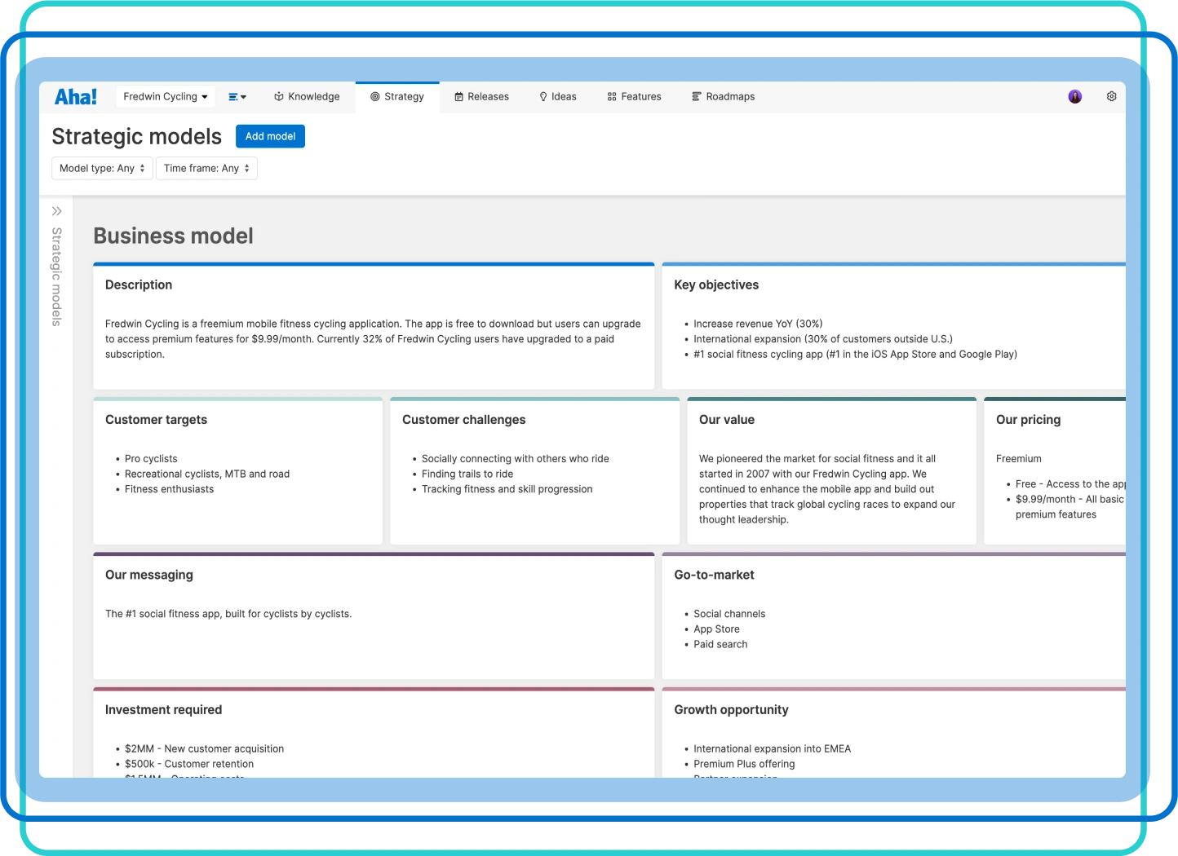
Task: Click the Our value paragraph text
Action: click(x=827, y=489)
